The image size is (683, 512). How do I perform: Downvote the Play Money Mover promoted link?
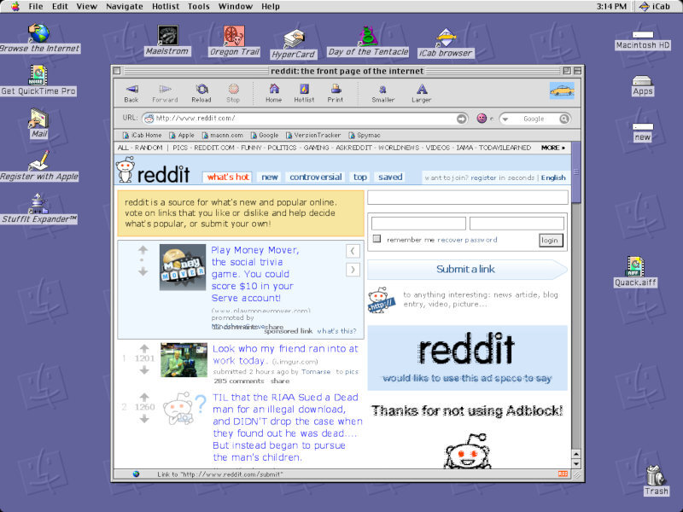tap(143, 271)
